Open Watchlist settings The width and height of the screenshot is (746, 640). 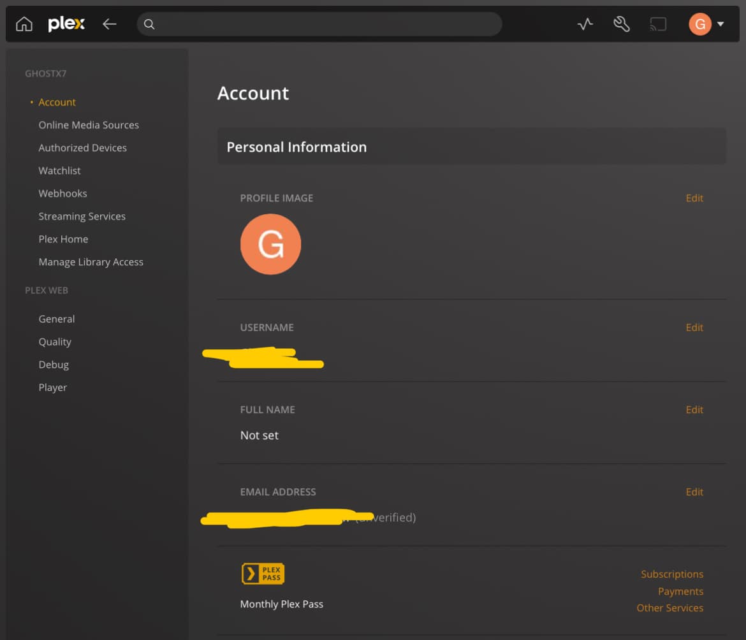click(x=59, y=171)
